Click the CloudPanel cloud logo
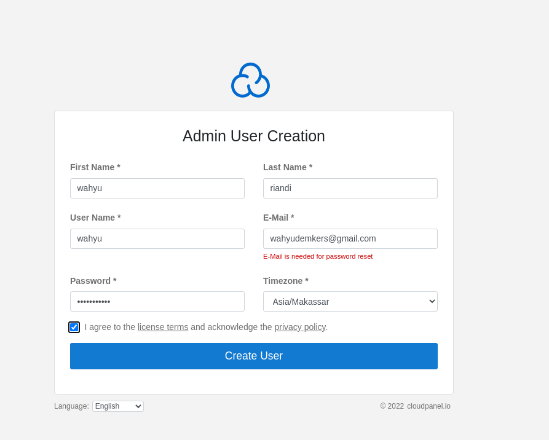Screen dimensions: 549x440 click(250, 81)
